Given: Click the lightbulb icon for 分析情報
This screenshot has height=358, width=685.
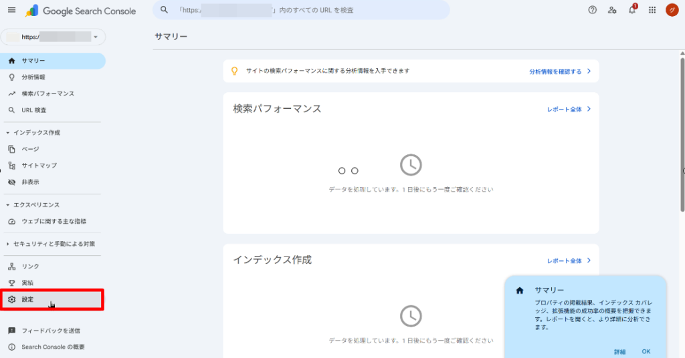Looking at the screenshot, I should pyautogui.click(x=12, y=77).
